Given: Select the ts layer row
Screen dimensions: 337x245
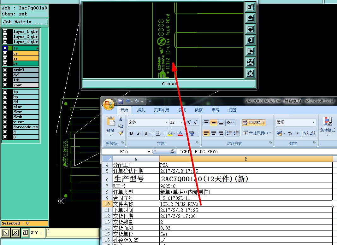Looking at the screenshot, I should click(x=26, y=48).
